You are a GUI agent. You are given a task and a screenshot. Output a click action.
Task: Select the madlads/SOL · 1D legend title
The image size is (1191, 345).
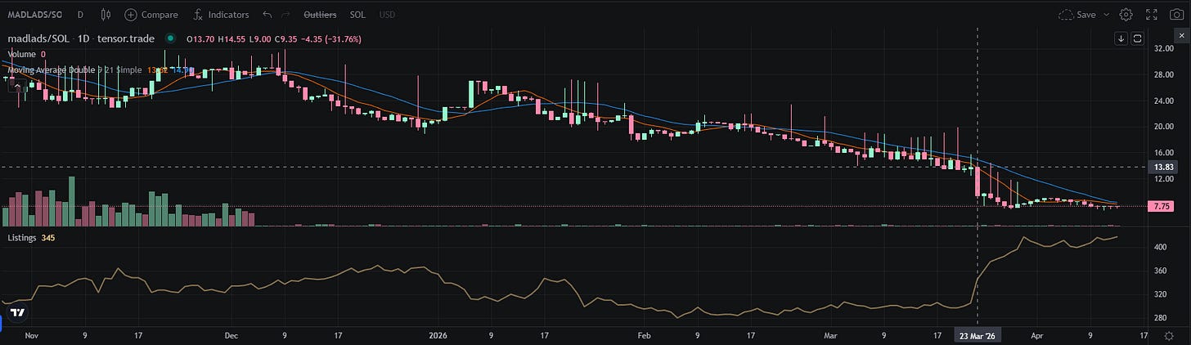pyautogui.click(x=83, y=38)
